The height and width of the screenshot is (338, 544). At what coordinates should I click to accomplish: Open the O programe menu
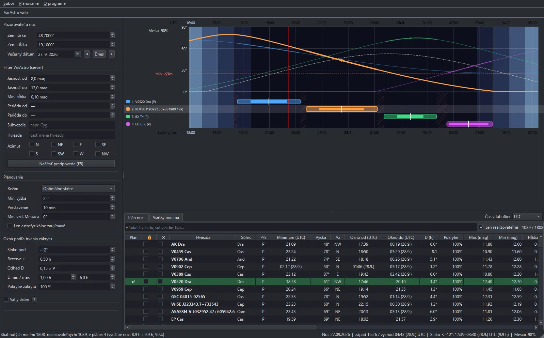coord(54,3)
